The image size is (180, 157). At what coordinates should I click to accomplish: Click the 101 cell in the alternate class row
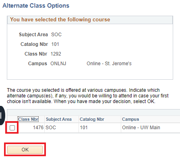[84, 128]
